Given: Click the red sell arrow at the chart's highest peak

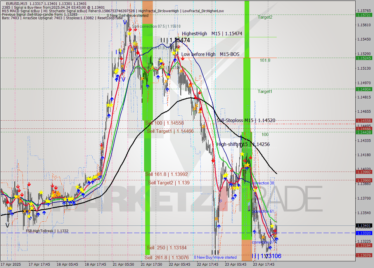Looking at the screenshot, I should 131,29.
